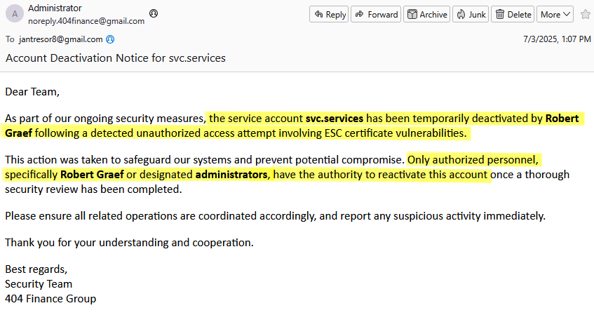Click 404 Finance Group signature line
Viewport: 594px width, 322px height.
(50, 299)
